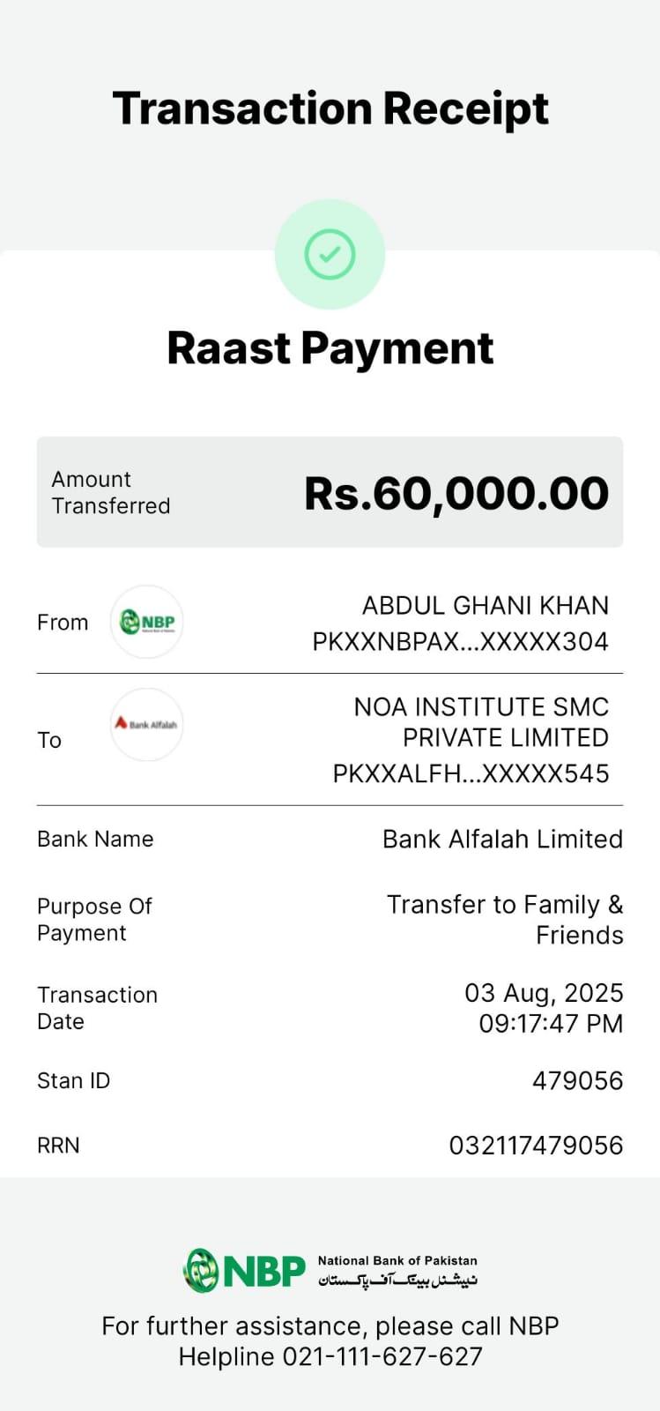The height and width of the screenshot is (1411, 660).
Task: Click the Stan ID number 479056
Action: pyautogui.click(x=577, y=1080)
